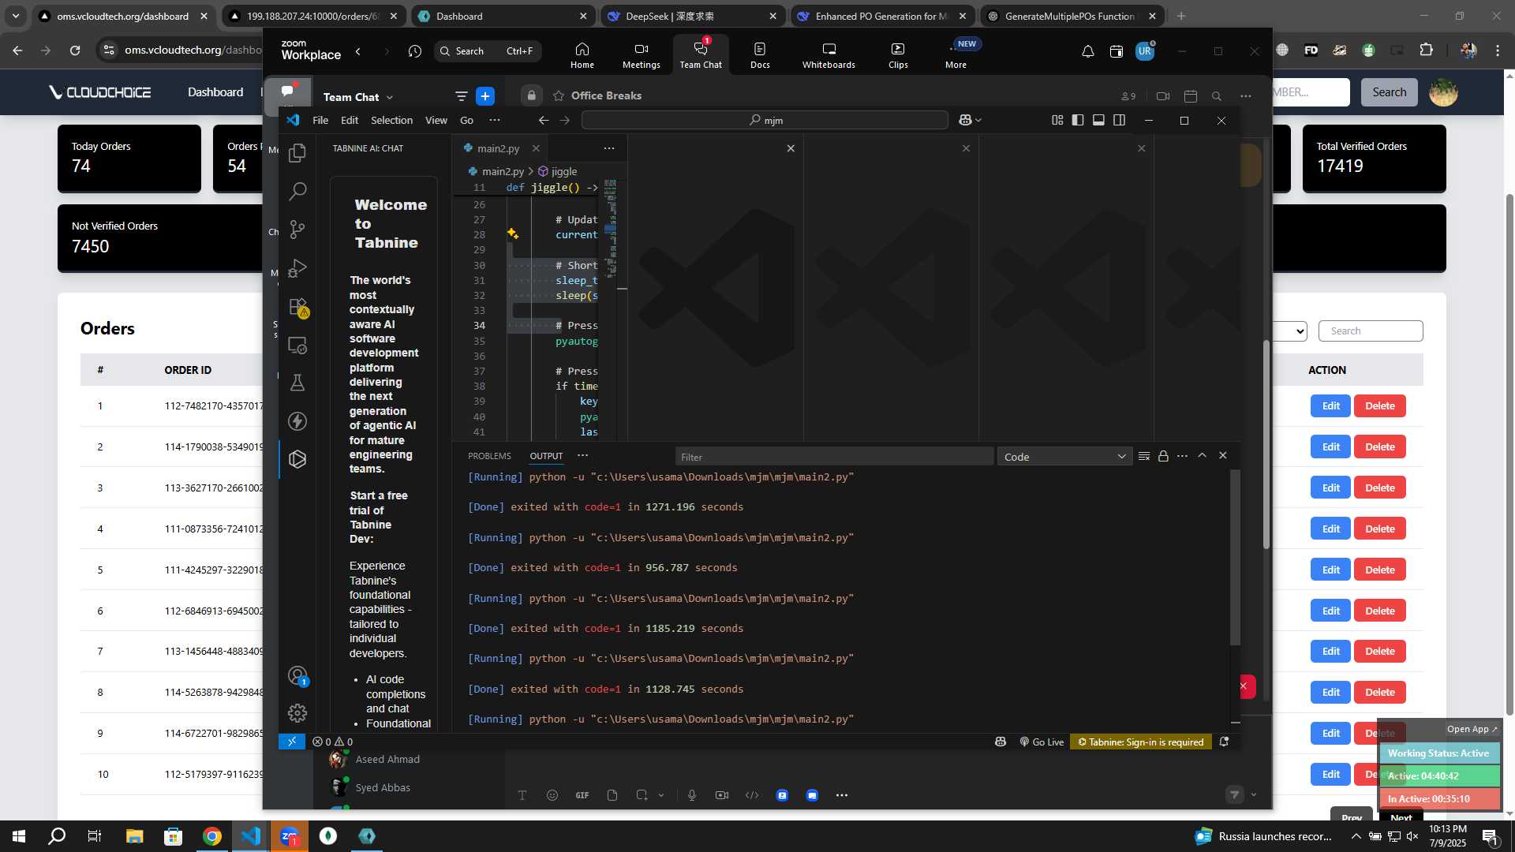Open Customize Layout in VS Code
The height and width of the screenshot is (852, 1515).
point(1057,120)
